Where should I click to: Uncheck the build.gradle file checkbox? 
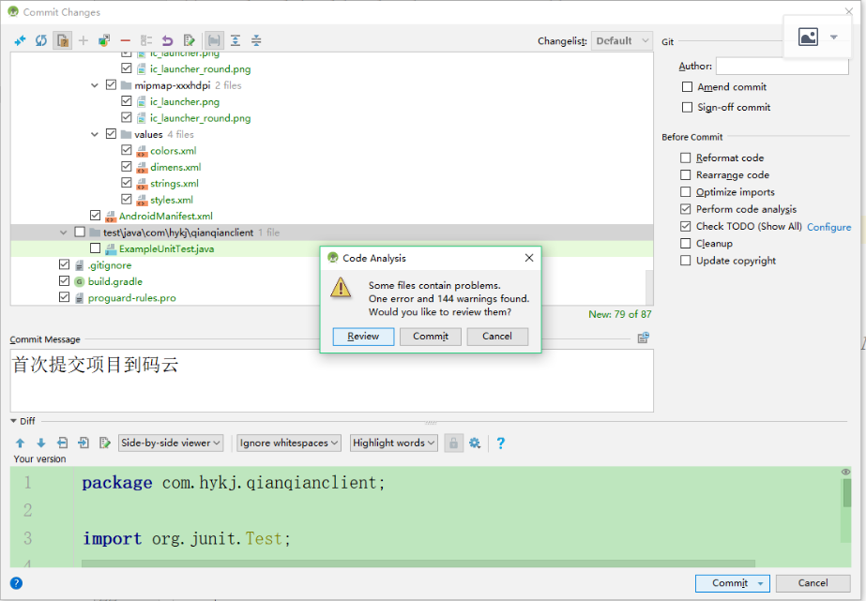64,281
